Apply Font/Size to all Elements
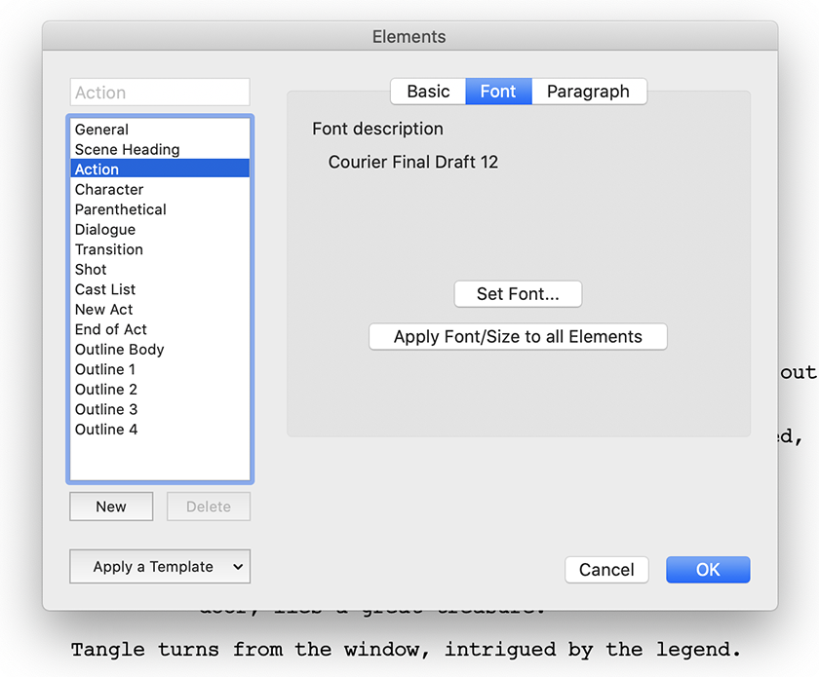 pyautogui.click(x=518, y=337)
